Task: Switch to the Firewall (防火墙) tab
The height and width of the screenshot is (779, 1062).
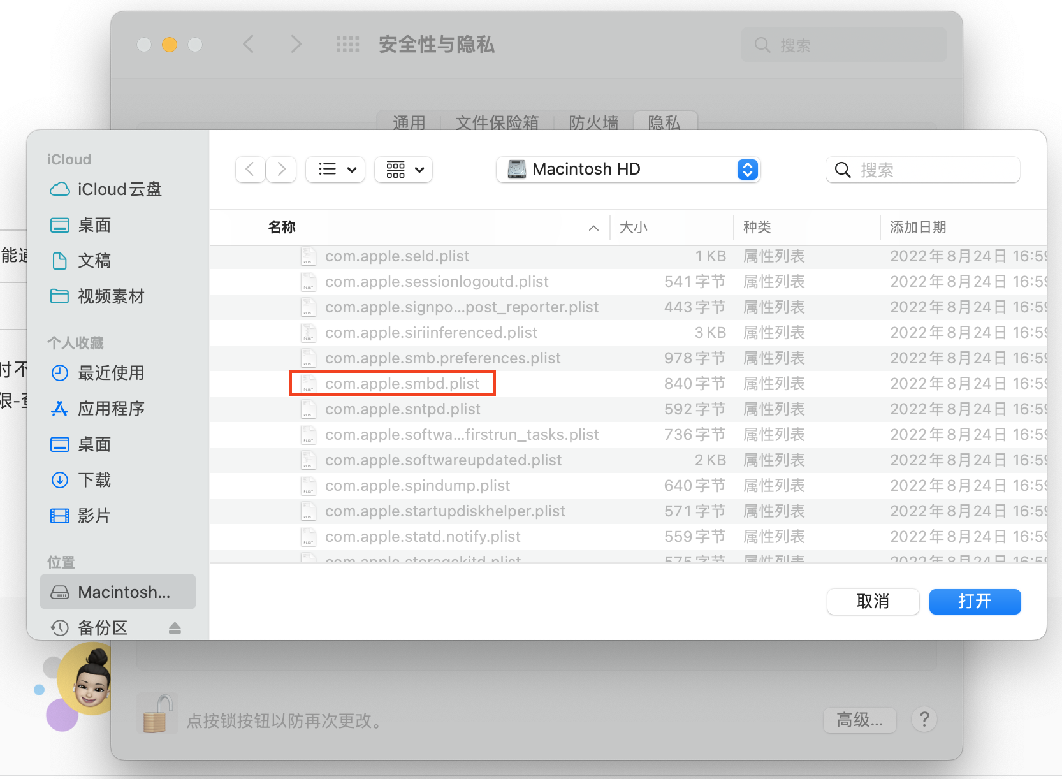Action: coord(593,122)
